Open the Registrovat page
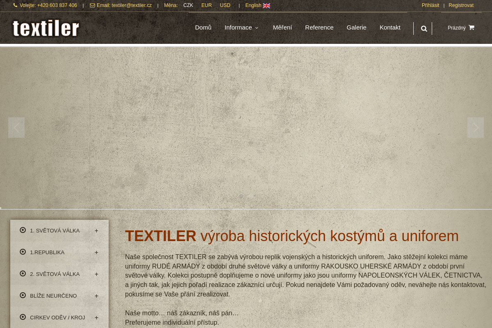The height and width of the screenshot is (328, 492). (461, 5)
